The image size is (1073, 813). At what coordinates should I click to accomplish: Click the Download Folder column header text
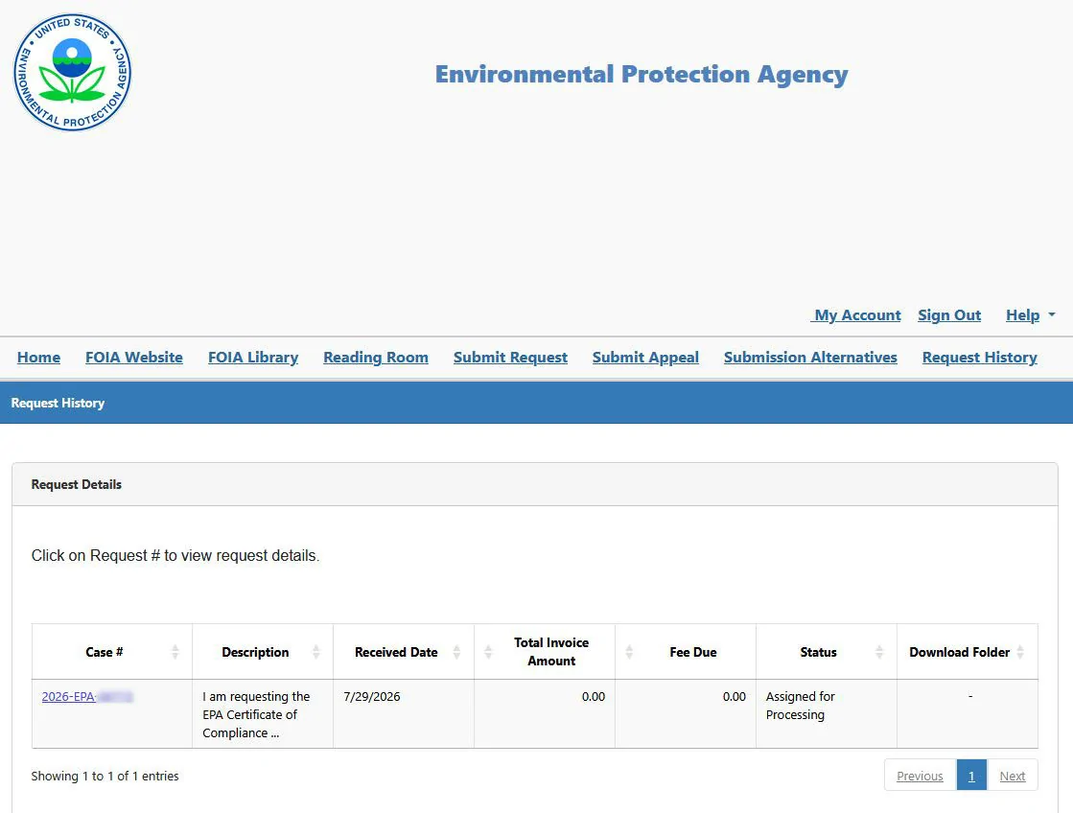point(960,652)
